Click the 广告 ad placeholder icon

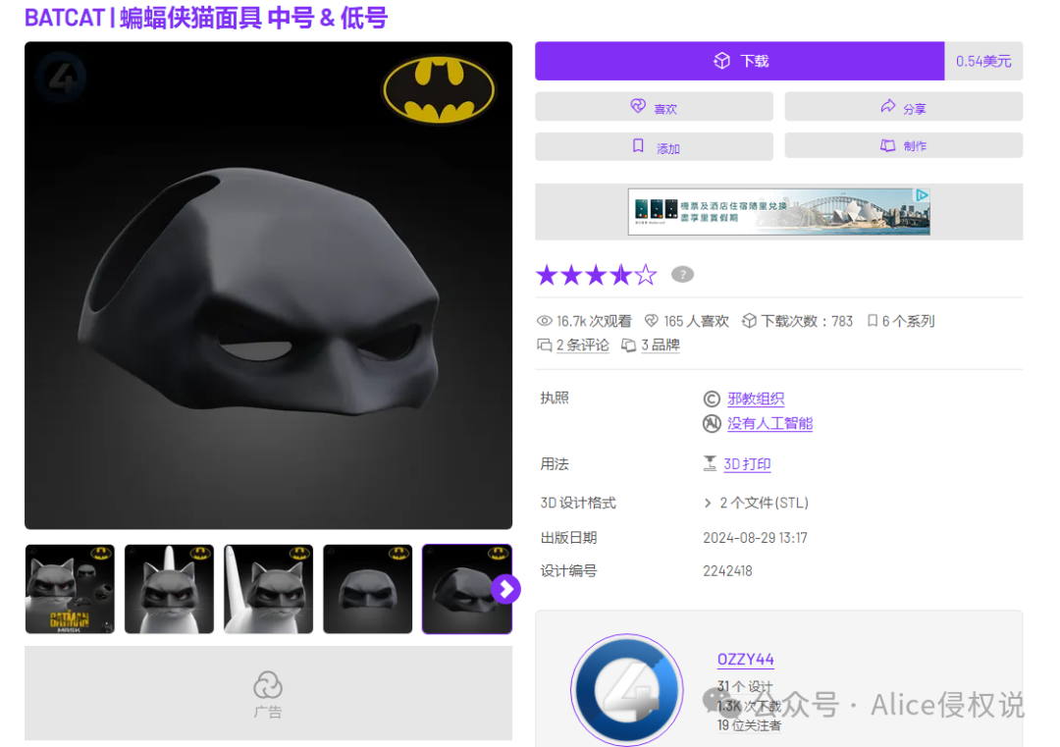268,685
